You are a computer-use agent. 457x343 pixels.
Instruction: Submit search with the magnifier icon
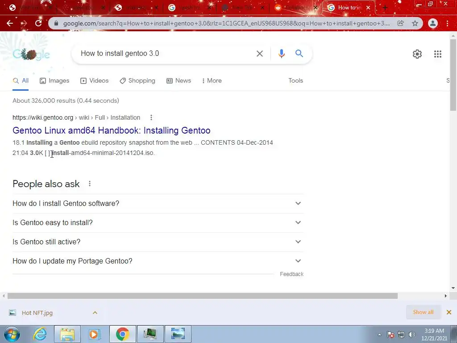click(x=299, y=54)
